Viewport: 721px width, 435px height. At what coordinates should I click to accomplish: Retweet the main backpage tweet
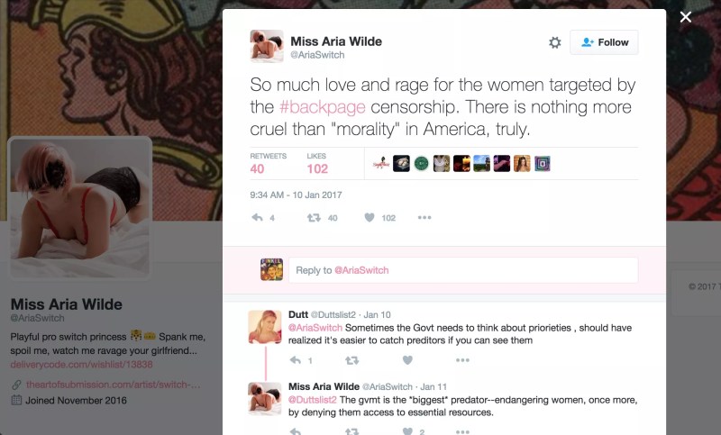coord(314,217)
